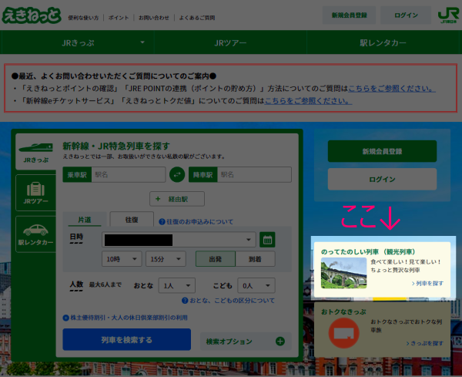
Task: Switch to 往復 round-trip tab
Action: pos(132,220)
